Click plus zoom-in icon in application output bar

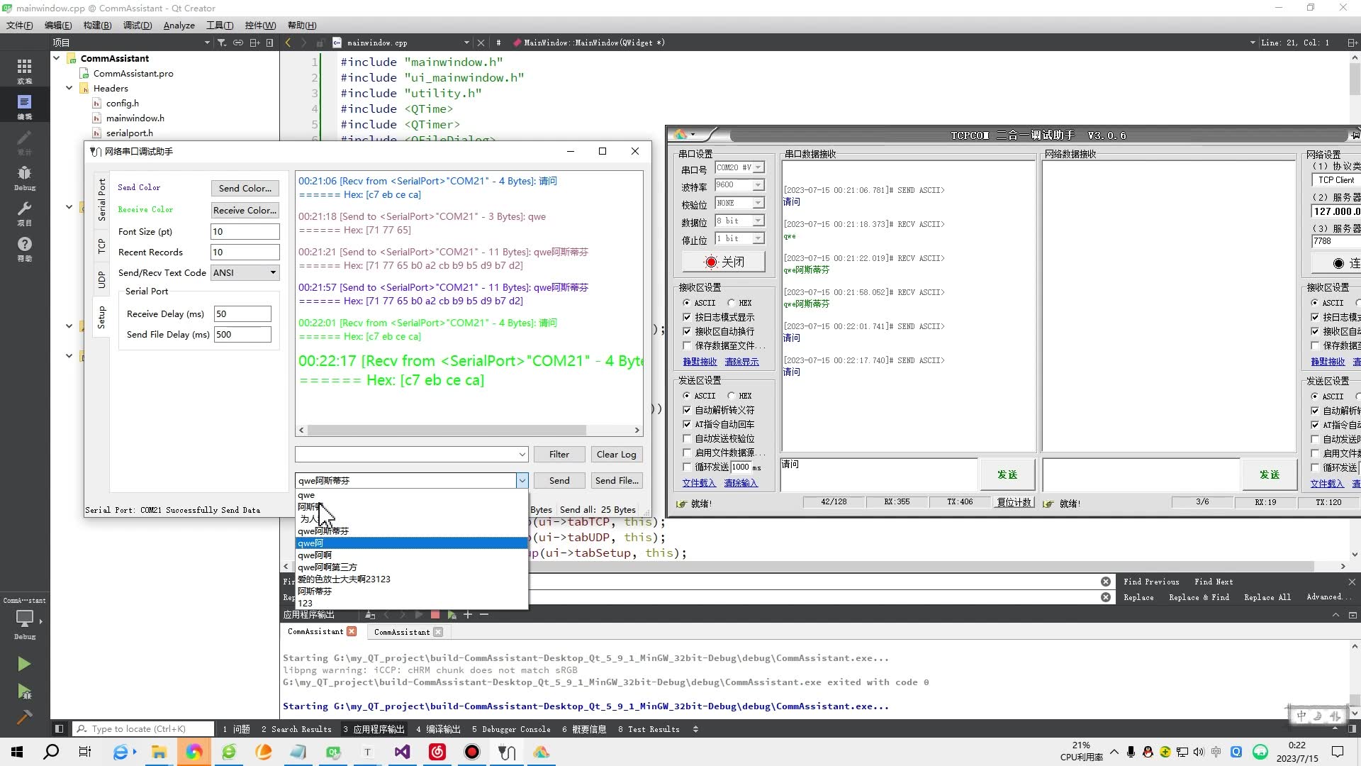coord(468,615)
